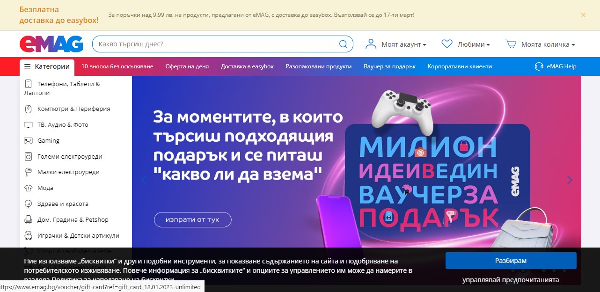Open the Оферта на деня menu item
The height and width of the screenshot is (292, 600).
pos(186,66)
